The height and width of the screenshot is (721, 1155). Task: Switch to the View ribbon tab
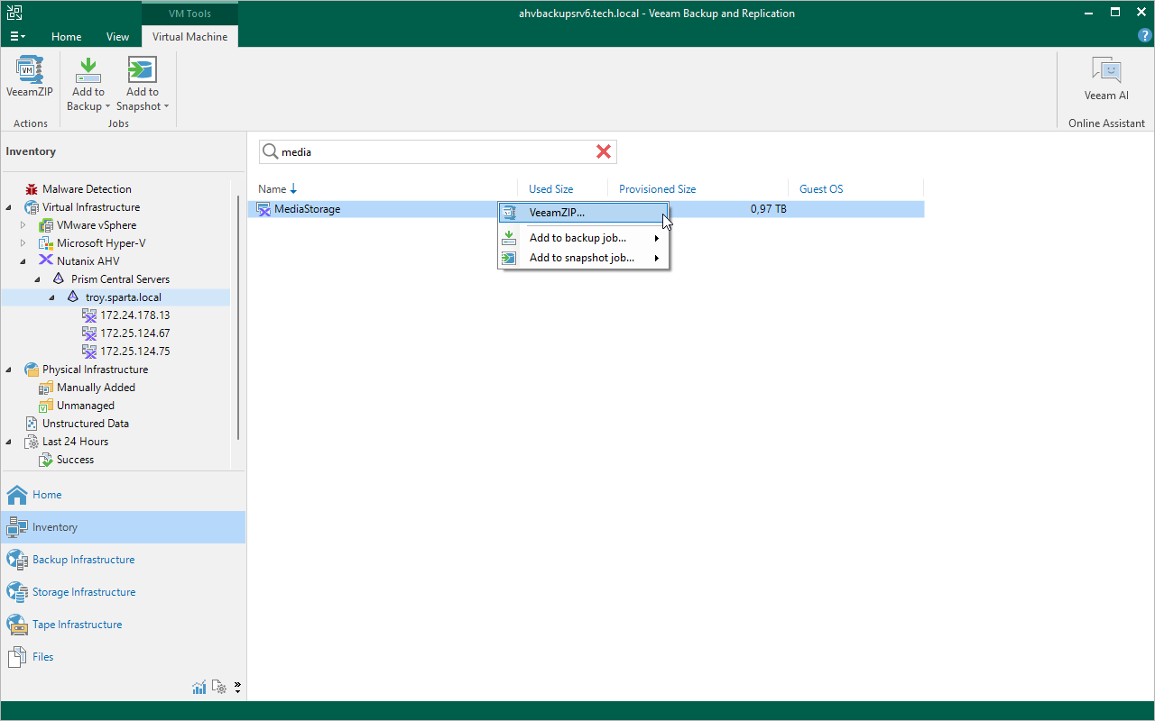point(118,37)
